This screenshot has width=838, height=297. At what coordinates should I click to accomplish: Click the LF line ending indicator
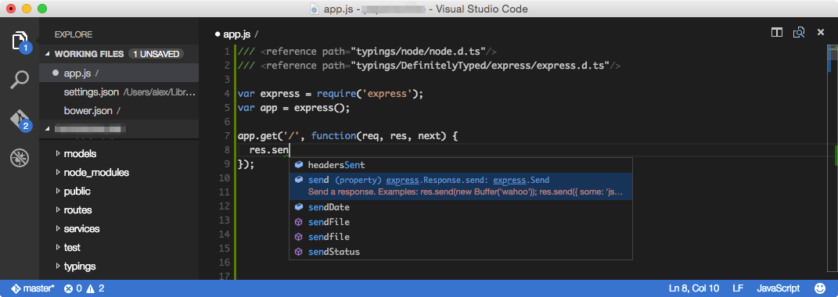tap(738, 289)
